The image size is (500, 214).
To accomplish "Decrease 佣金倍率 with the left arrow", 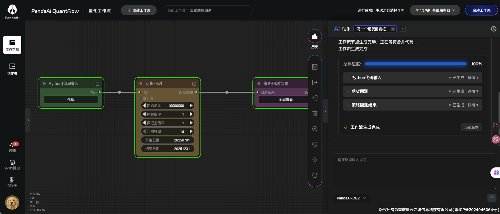I will point(144,114).
